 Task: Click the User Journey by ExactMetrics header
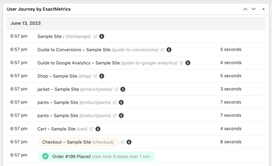pyautogui.click(x=39, y=9)
